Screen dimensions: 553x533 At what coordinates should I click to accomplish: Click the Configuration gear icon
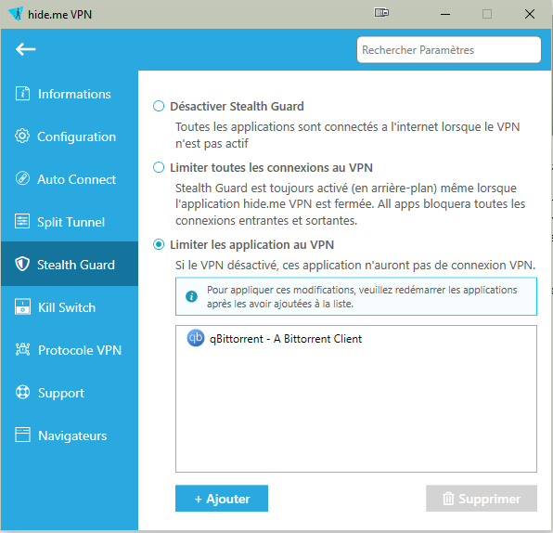[22, 136]
